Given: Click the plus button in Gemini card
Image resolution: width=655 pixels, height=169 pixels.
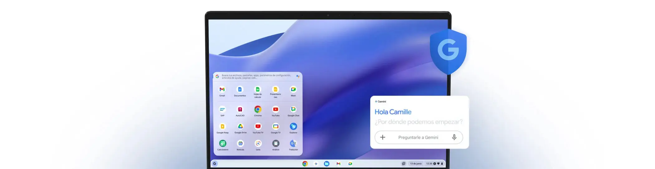Looking at the screenshot, I should tap(383, 137).
